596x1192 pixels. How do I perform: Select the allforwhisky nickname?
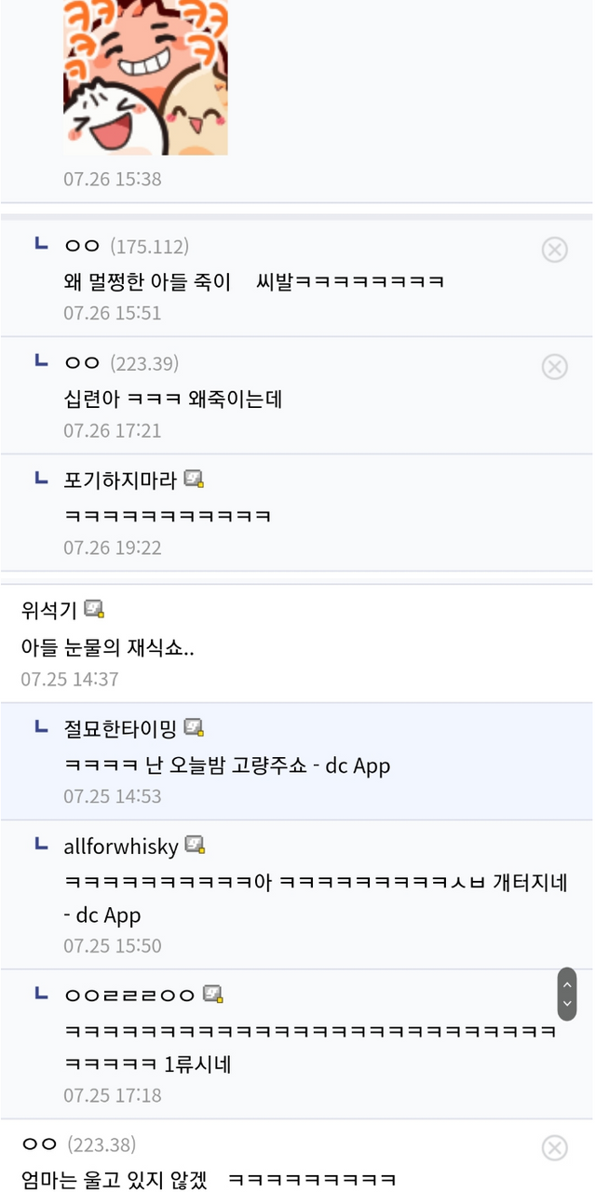point(121,847)
